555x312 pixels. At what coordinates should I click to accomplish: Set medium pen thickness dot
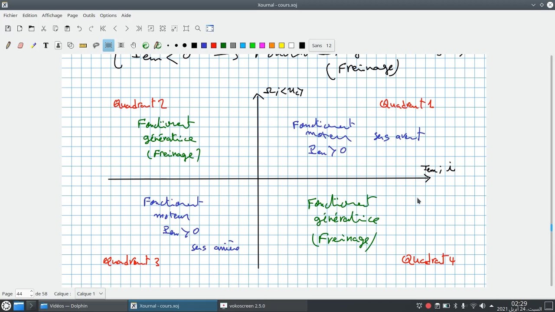[176, 45]
